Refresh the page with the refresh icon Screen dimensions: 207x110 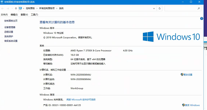click(160, 9)
